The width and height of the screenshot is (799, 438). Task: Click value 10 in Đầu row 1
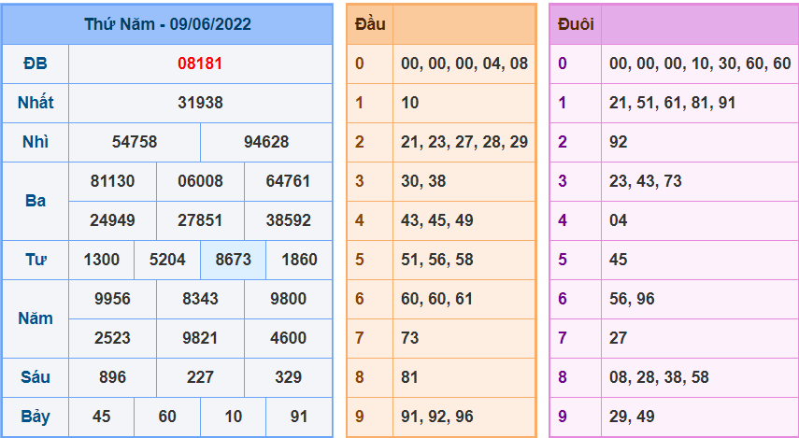[409, 103]
